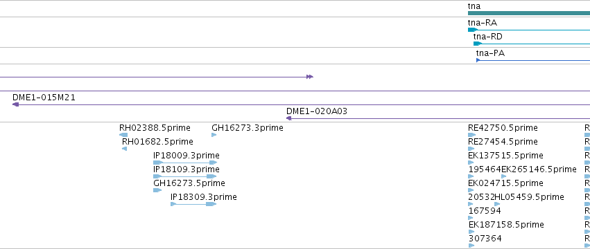Click the teal tna gene bar

click(x=529, y=13)
